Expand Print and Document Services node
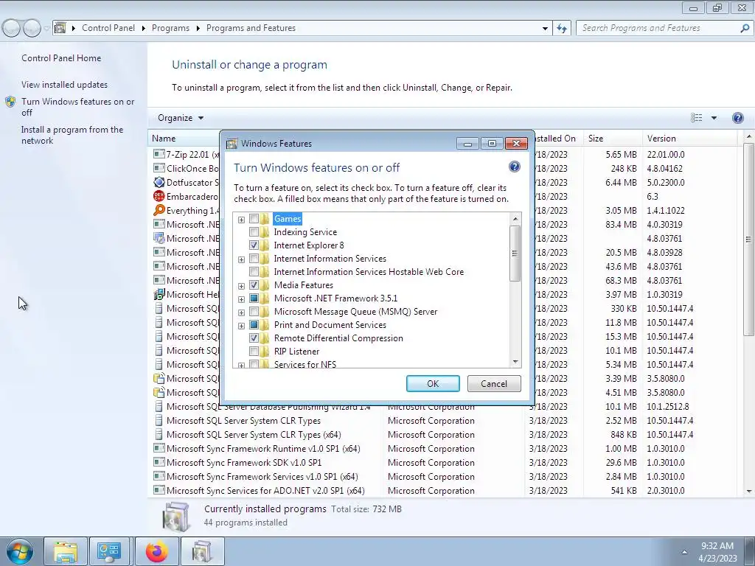 point(241,326)
